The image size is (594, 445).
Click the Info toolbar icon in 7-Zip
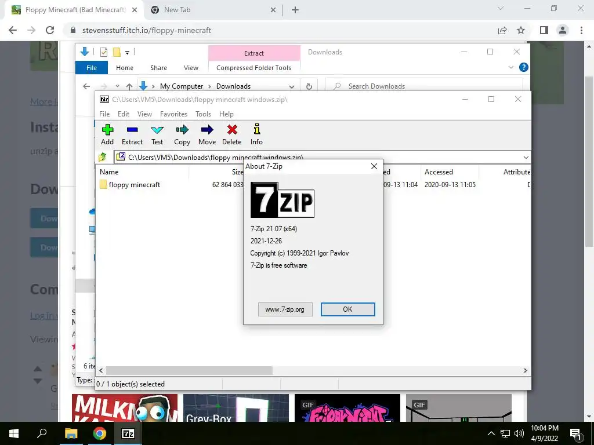pyautogui.click(x=256, y=134)
